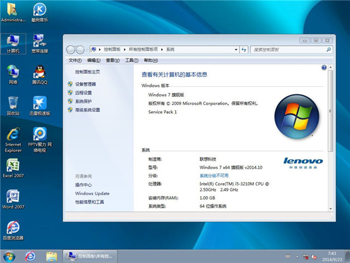Image resolution: width=350 pixels, height=263 pixels.
Task: Open Windows Update in the sidebar
Action: (92, 194)
